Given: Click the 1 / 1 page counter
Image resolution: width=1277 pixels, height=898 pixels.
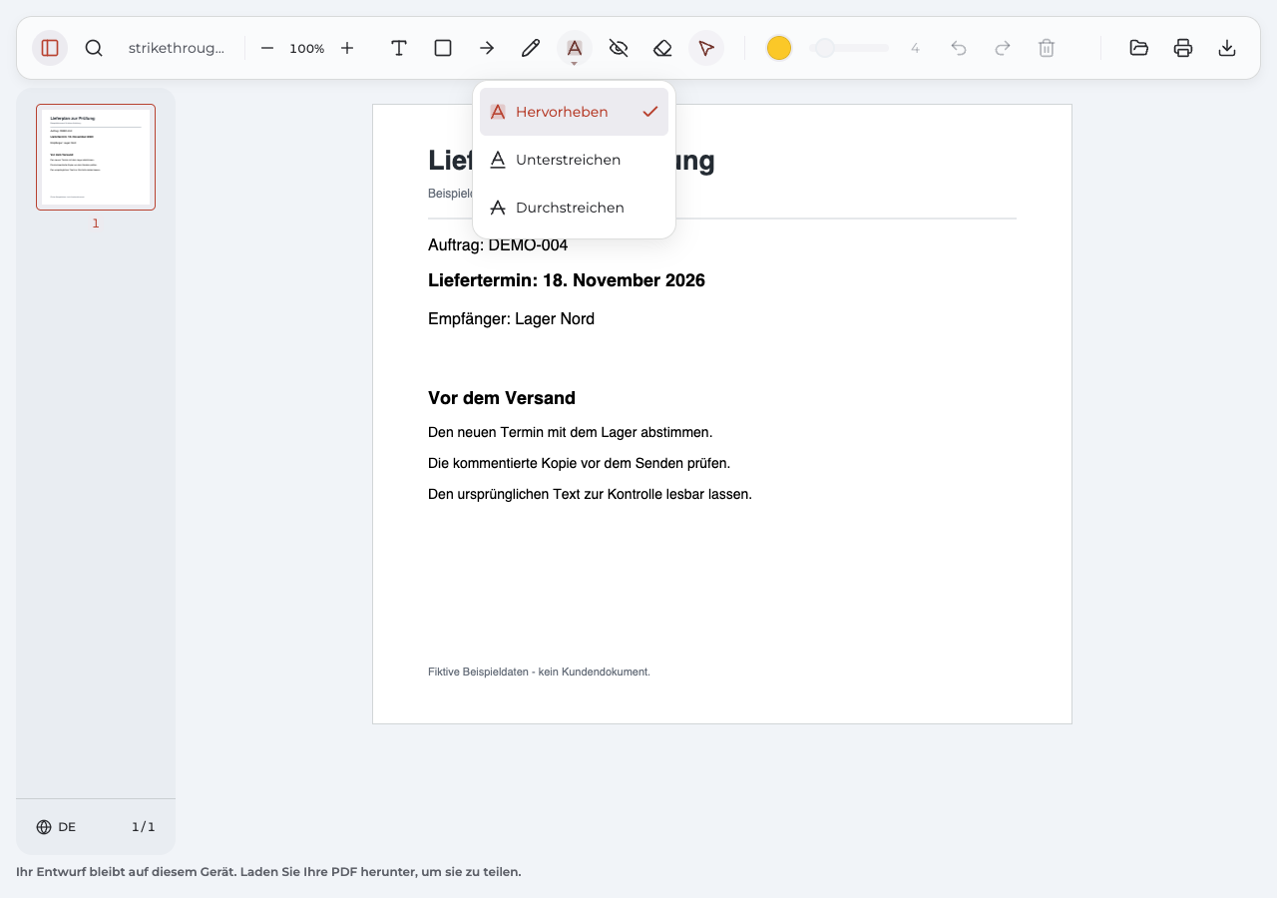Looking at the screenshot, I should [x=144, y=827].
